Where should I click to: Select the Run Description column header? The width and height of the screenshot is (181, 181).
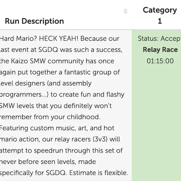click(34, 21)
